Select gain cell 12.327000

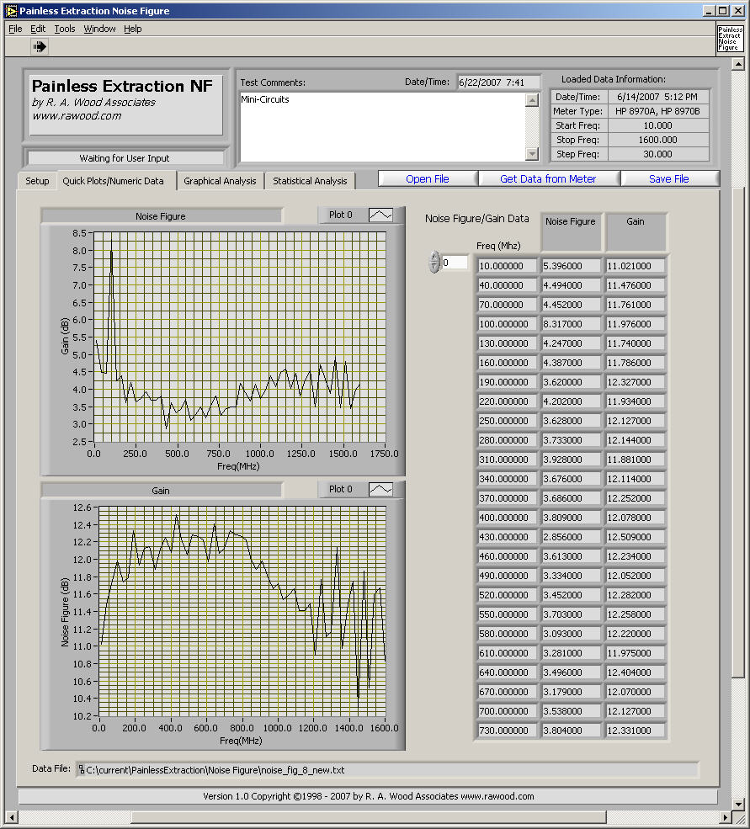636,382
